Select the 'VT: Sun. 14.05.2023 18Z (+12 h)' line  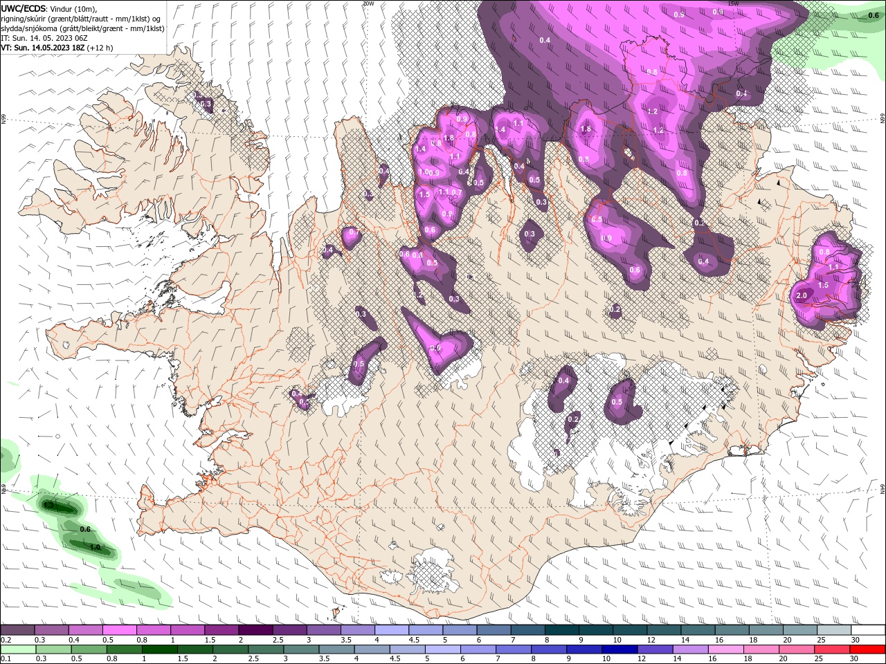[57, 48]
